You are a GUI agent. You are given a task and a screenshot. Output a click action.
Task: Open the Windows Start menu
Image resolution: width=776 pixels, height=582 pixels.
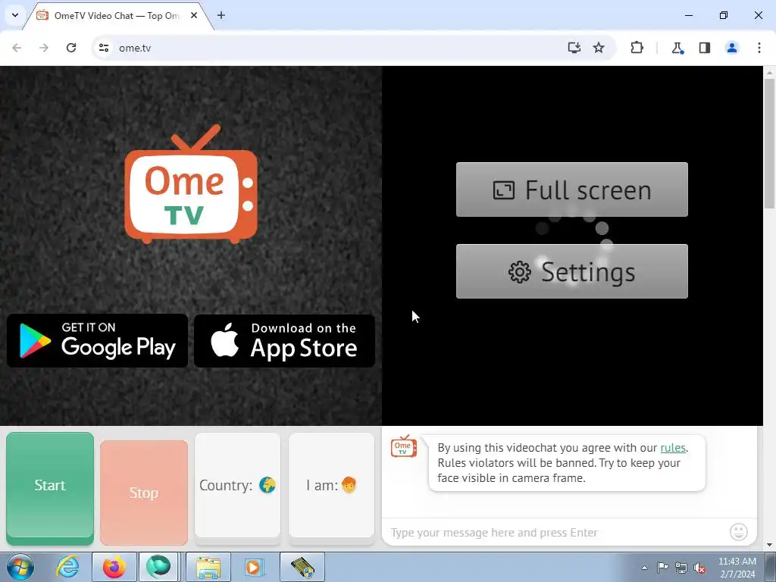(20, 567)
